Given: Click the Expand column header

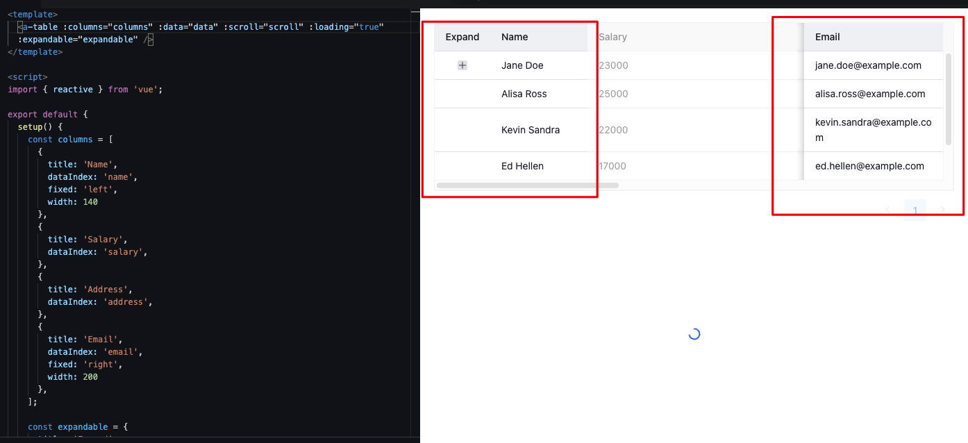Looking at the screenshot, I should point(462,37).
